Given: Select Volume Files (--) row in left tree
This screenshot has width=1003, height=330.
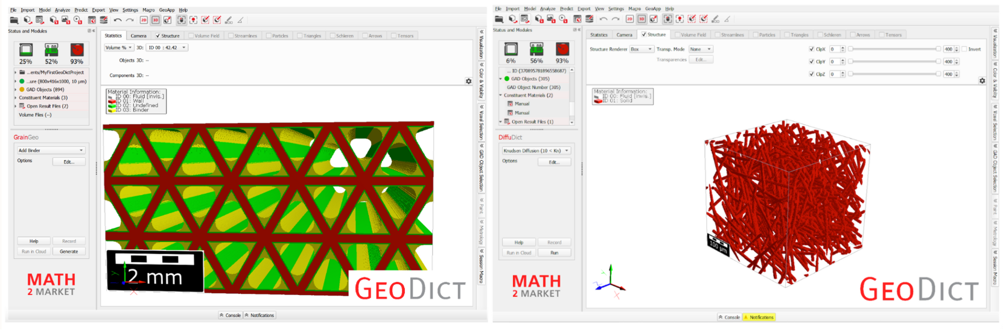Looking at the screenshot, I should 35,114.
